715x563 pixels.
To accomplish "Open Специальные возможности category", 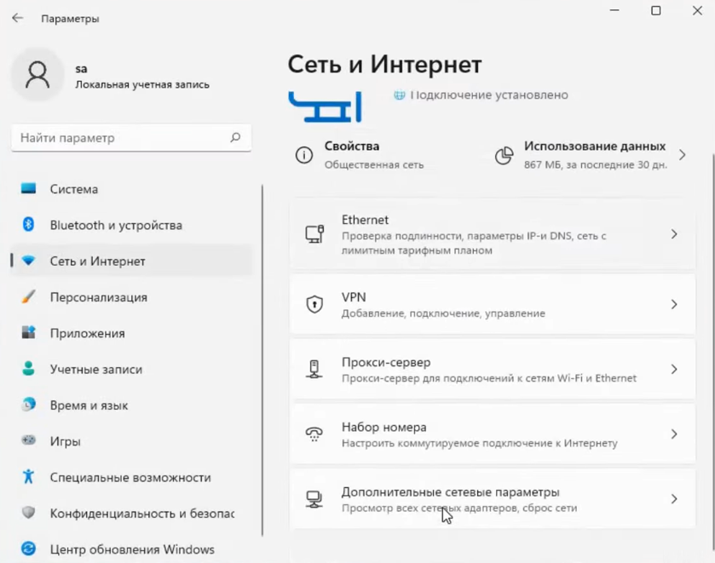I will pyautogui.click(x=131, y=477).
